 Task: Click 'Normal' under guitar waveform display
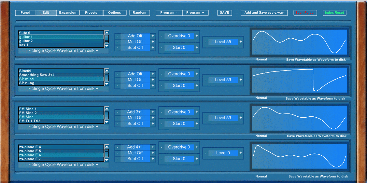(x=261, y=59)
